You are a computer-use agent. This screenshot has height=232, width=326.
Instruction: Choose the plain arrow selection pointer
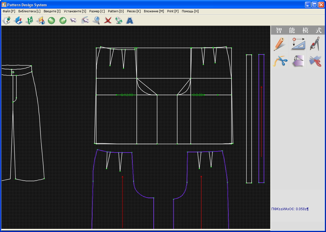[x=74, y=20]
